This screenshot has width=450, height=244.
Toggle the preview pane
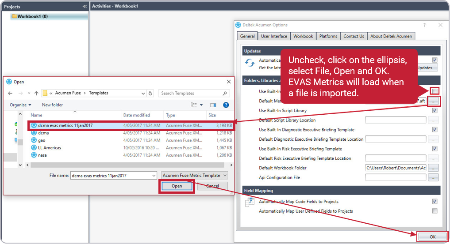point(213,105)
